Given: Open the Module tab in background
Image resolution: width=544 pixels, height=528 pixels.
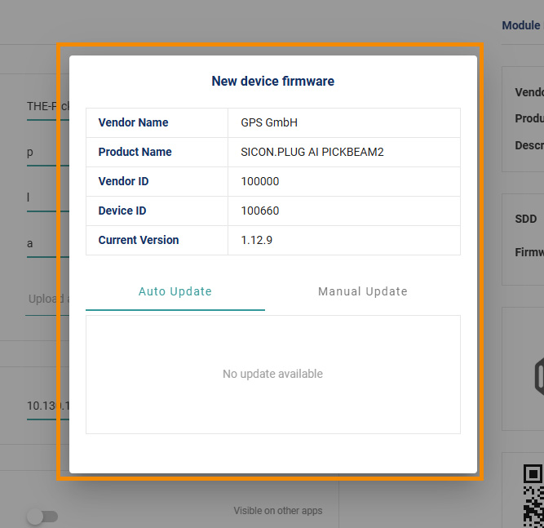Looking at the screenshot, I should pos(520,25).
